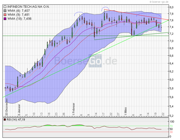Image resolution: width=180 pixels, height=140 pixels.
Task: Select the 'WMA (9): 7,481' legend text
Action: [18, 15]
